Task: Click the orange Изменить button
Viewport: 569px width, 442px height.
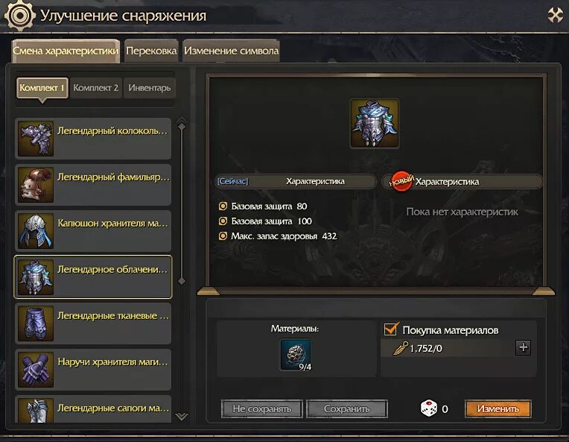Action: pyautogui.click(x=498, y=409)
